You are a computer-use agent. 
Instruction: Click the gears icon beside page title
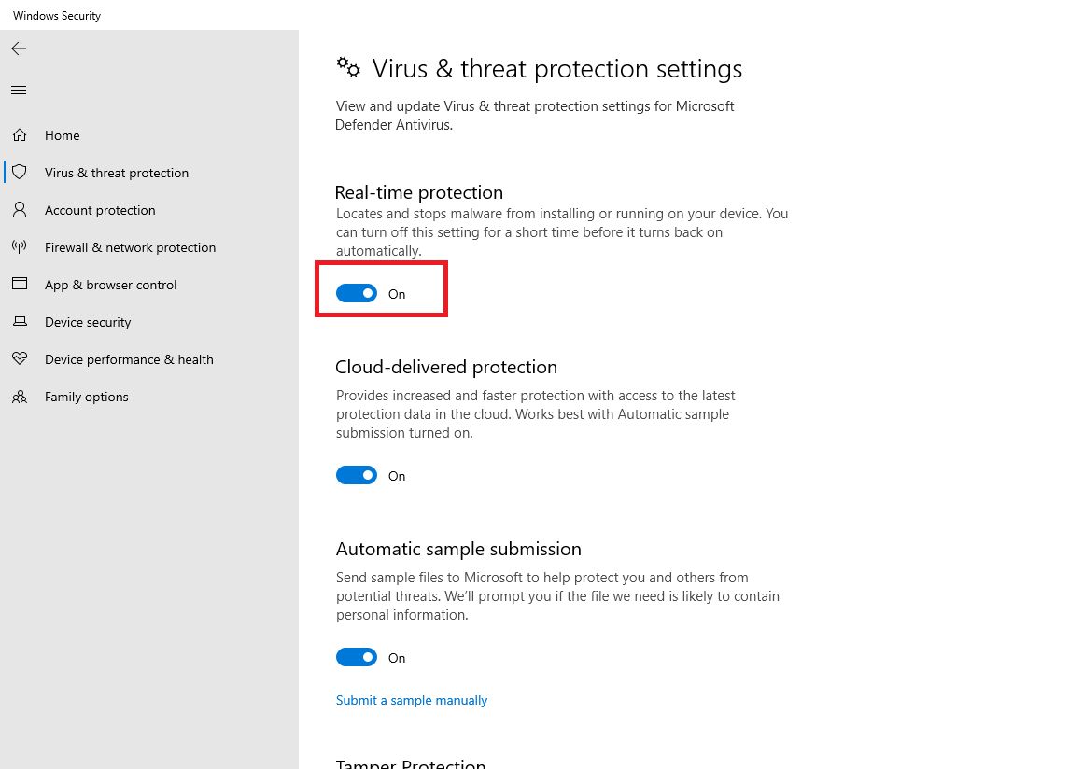coord(348,67)
